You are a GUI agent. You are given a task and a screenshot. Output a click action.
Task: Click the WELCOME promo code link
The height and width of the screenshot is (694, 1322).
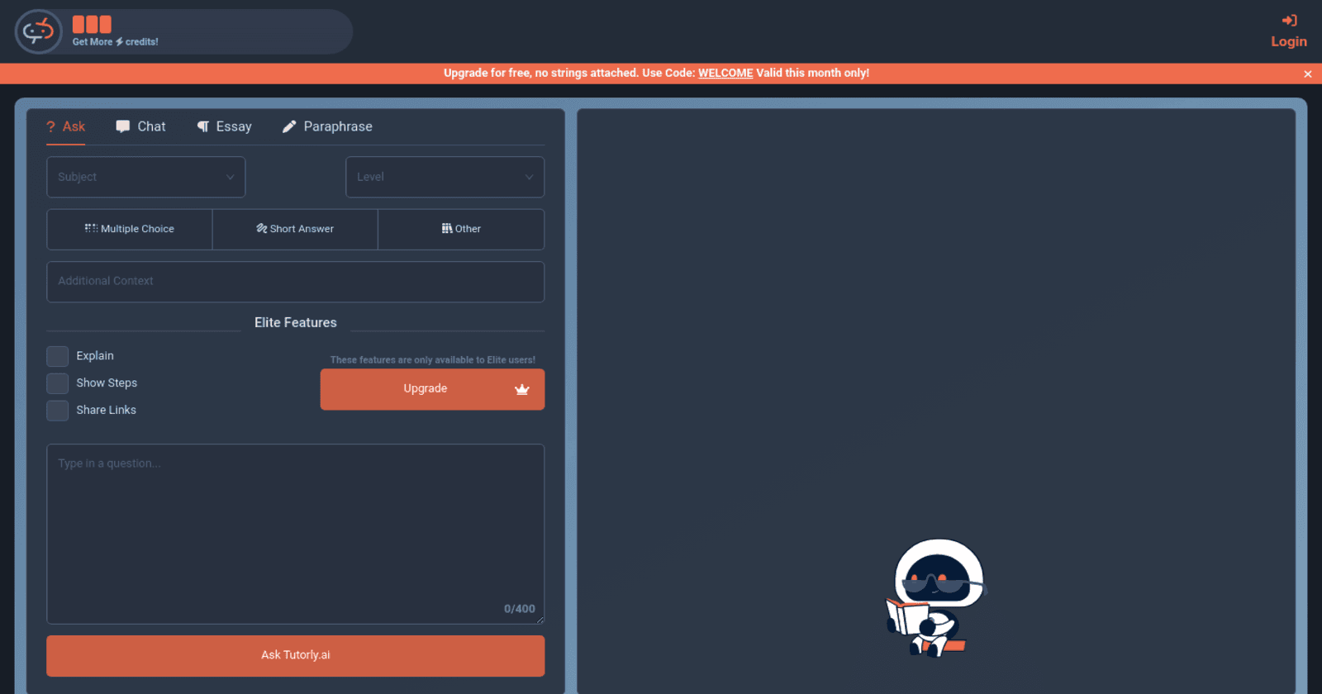coord(725,73)
